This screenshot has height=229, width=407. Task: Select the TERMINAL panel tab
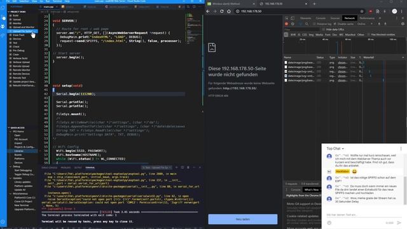(90, 168)
